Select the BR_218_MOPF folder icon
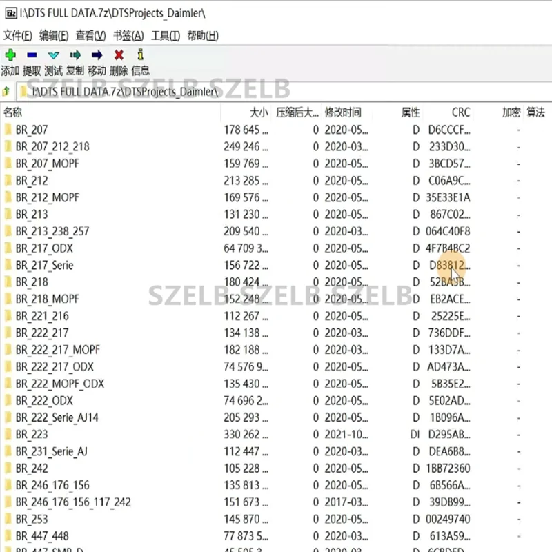The image size is (552, 552). 8,299
